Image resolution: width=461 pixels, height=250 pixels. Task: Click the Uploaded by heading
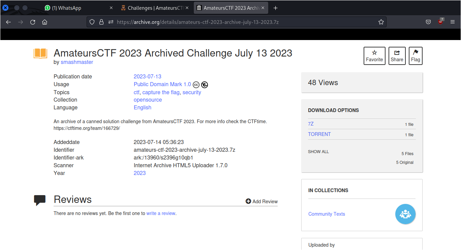pos(321,245)
